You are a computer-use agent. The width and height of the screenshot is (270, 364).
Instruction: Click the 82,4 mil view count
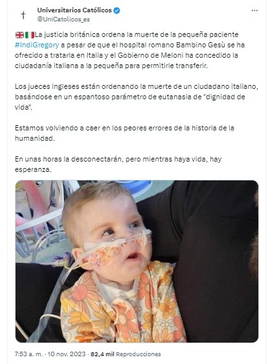(102, 354)
